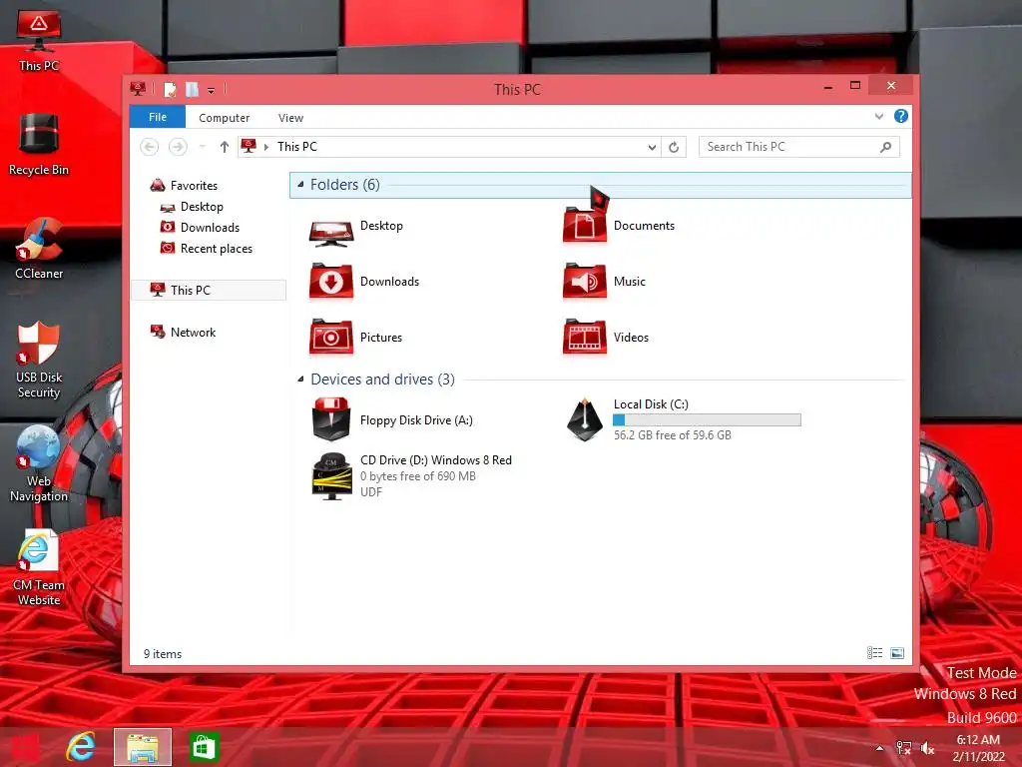Open the recent locations dropdown arrow
This screenshot has width=1022, height=767.
click(203, 147)
